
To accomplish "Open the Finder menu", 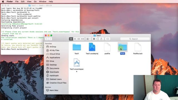I will click(10, 1).
